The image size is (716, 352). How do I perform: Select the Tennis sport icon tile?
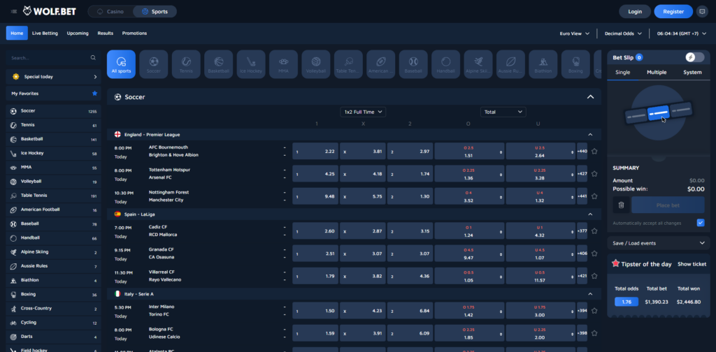coord(186,64)
